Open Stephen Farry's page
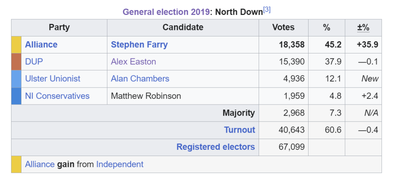 (139, 45)
